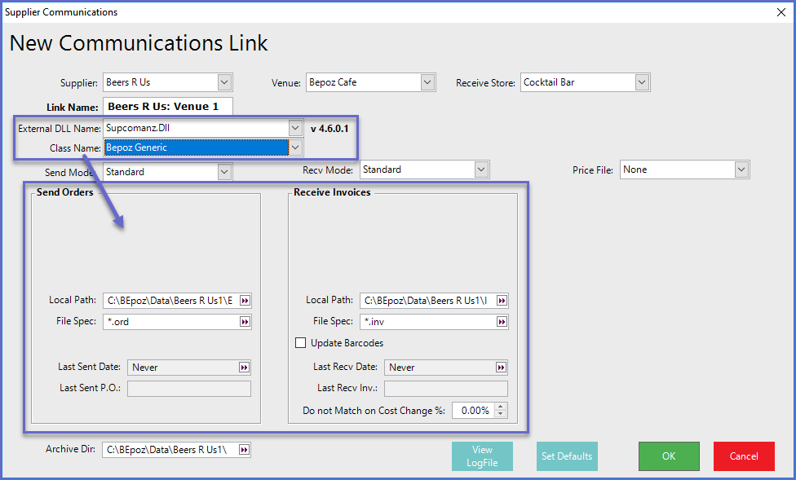Viewport: 796px width, 480px height.
Task: Toggle the Update Barcodes checkbox
Action: tap(300, 343)
